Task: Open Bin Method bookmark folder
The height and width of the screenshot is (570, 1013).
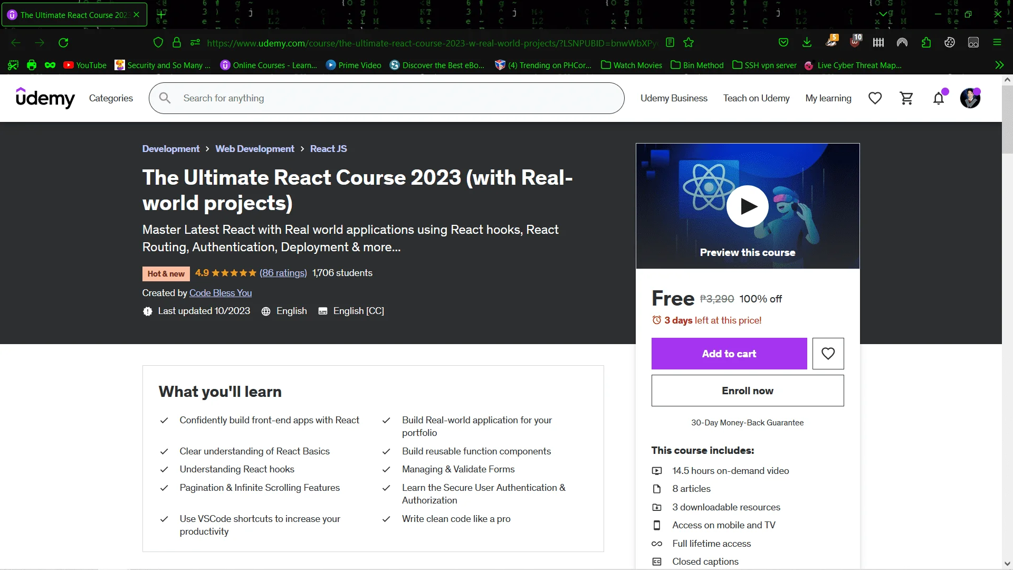Action: click(x=697, y=65)
